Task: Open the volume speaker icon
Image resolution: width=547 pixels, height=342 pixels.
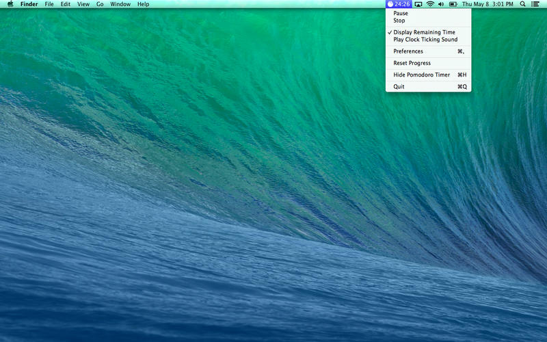Action: pos(441,4)
